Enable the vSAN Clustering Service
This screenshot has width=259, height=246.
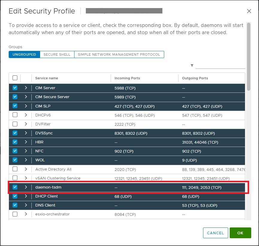(x=15, y=178)
